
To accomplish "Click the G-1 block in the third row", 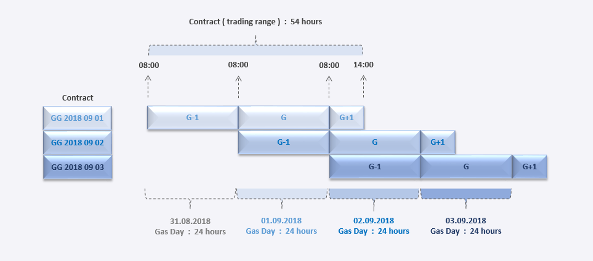I will coord(375,167).
